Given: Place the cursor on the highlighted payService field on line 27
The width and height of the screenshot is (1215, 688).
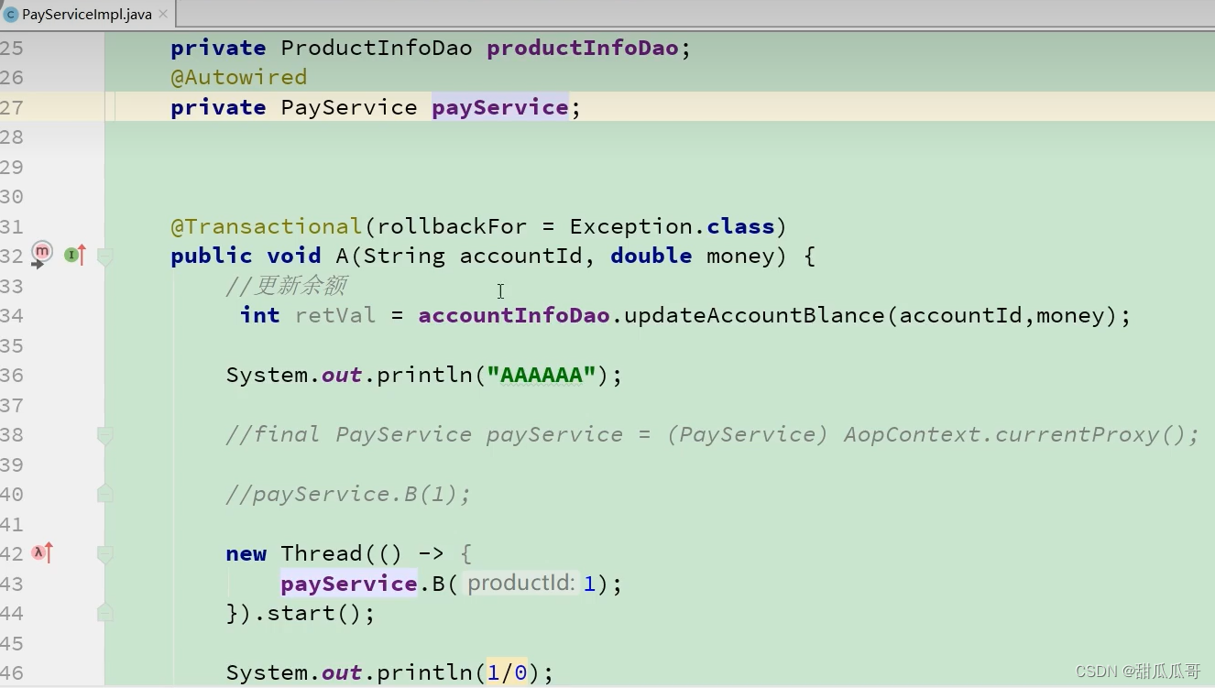Looking at the screenshot, I should [x=500, y=107].
